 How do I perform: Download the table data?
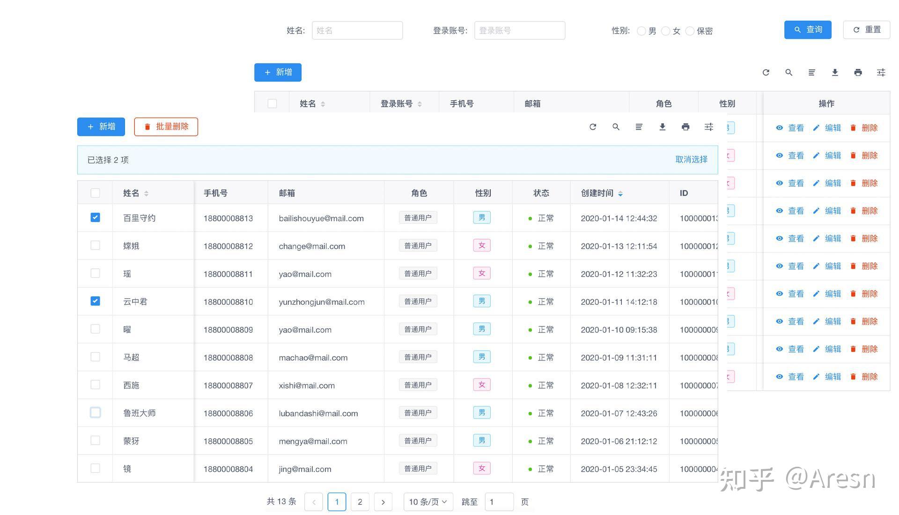click(x=662, y=126)
